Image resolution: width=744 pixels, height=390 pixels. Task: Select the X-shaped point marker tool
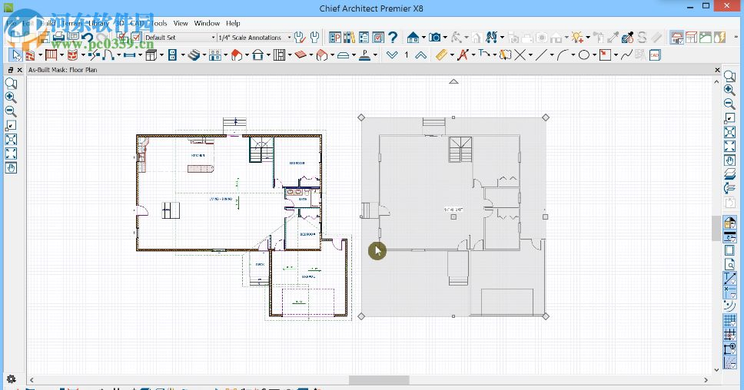tap(520, 55)
